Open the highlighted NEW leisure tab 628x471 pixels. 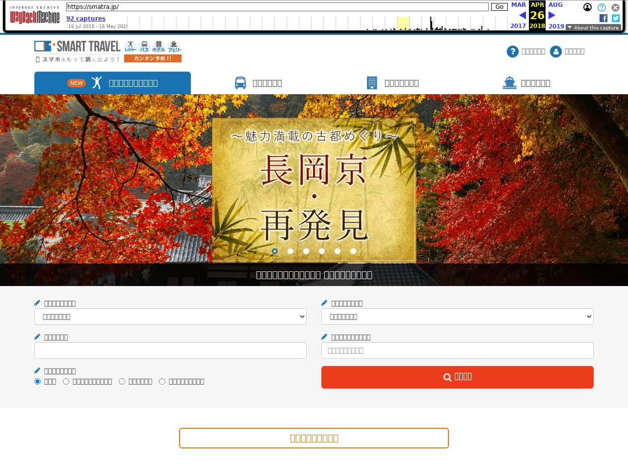coord(112,83)
